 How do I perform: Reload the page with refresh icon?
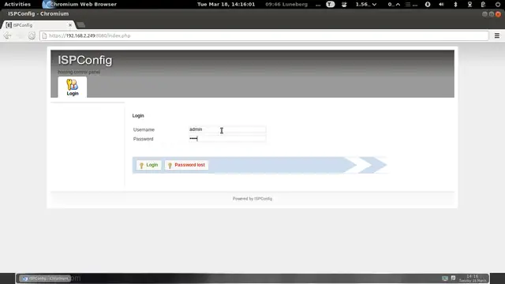click(x=32, y=35)
